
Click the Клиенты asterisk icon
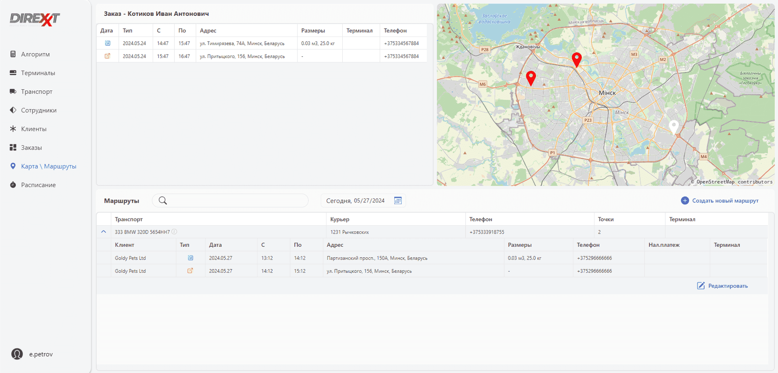[x=13, y=129]
